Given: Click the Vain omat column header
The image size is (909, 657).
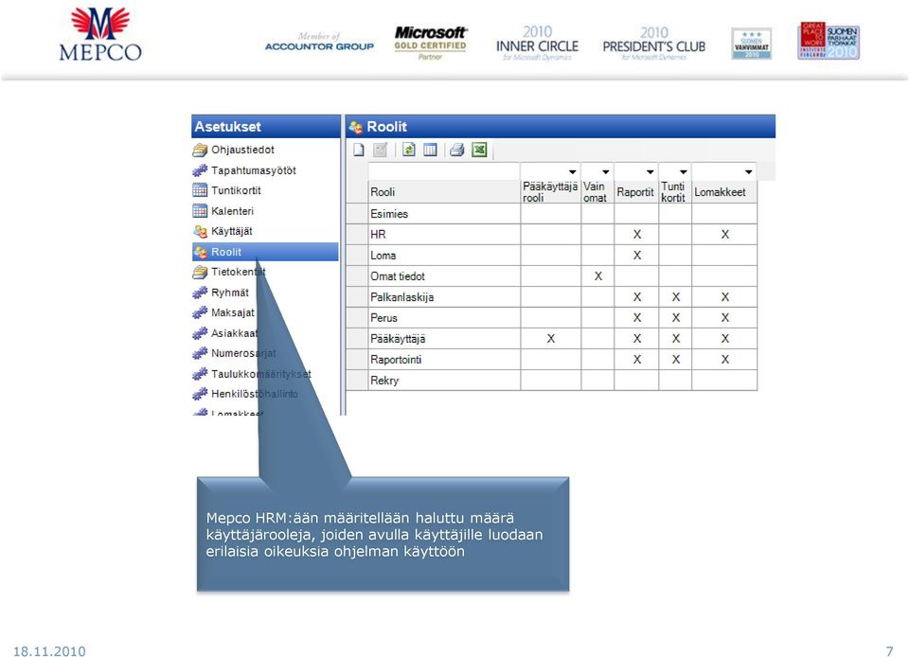Looking at the screenshot, I should tap(597, 192).
